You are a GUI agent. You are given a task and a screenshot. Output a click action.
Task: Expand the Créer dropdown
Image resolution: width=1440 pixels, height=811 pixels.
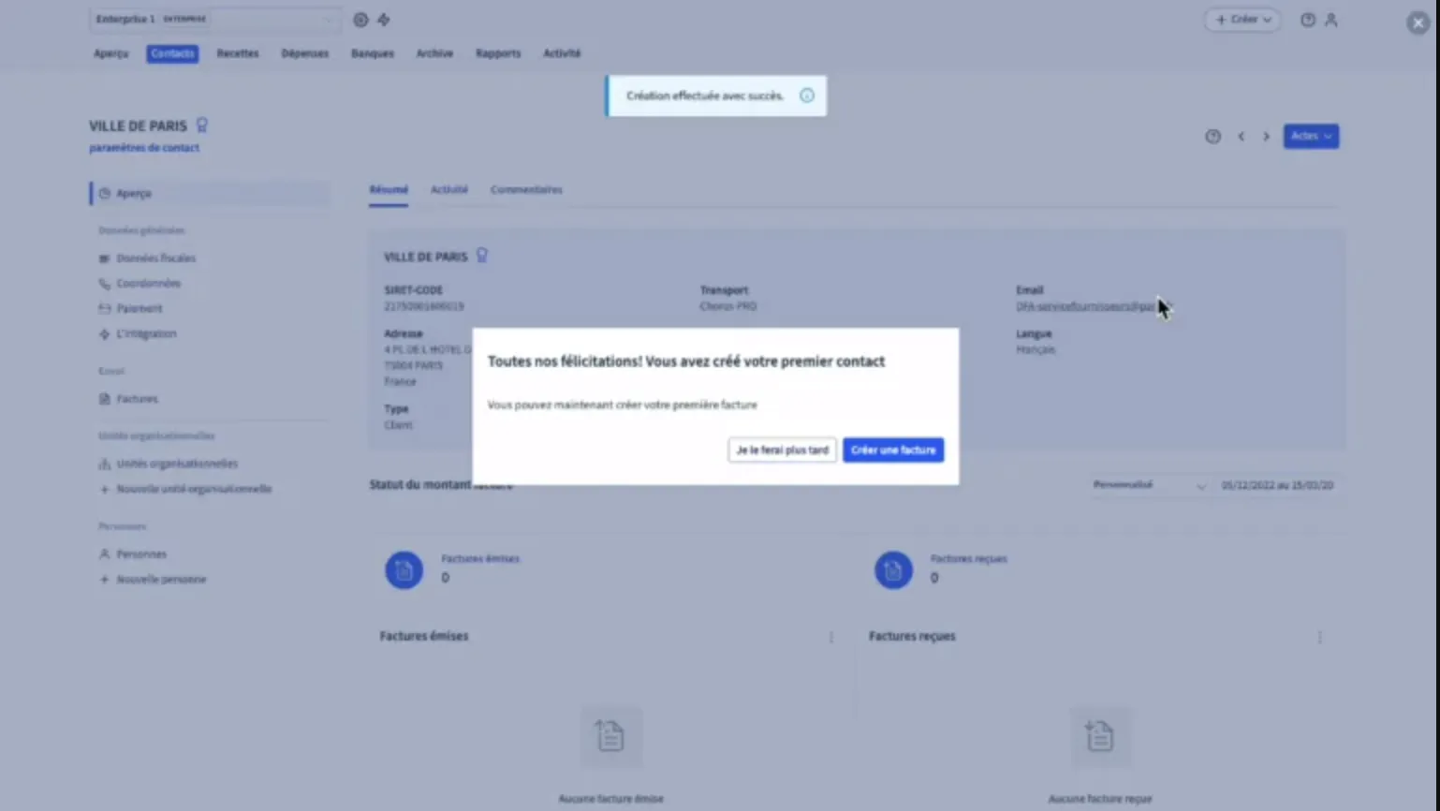[1242, 20]
